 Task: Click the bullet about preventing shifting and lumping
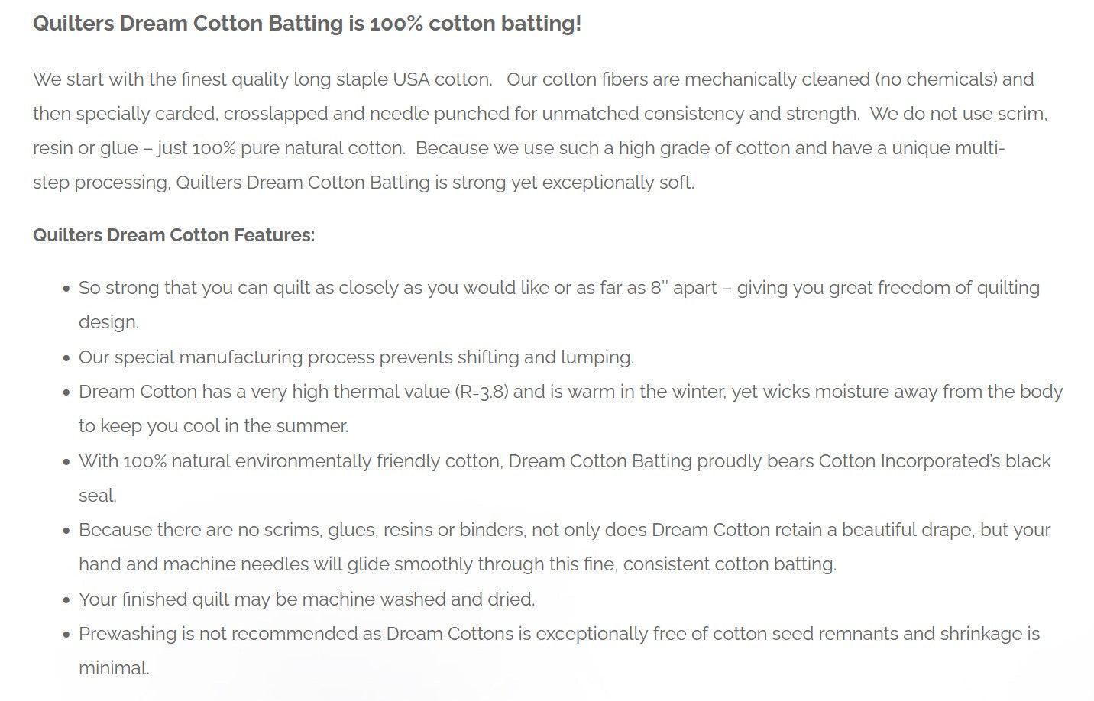(356, 357)
